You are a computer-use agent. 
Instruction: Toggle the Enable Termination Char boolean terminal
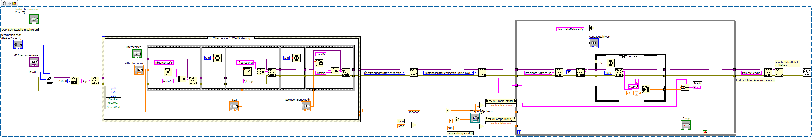34,20
